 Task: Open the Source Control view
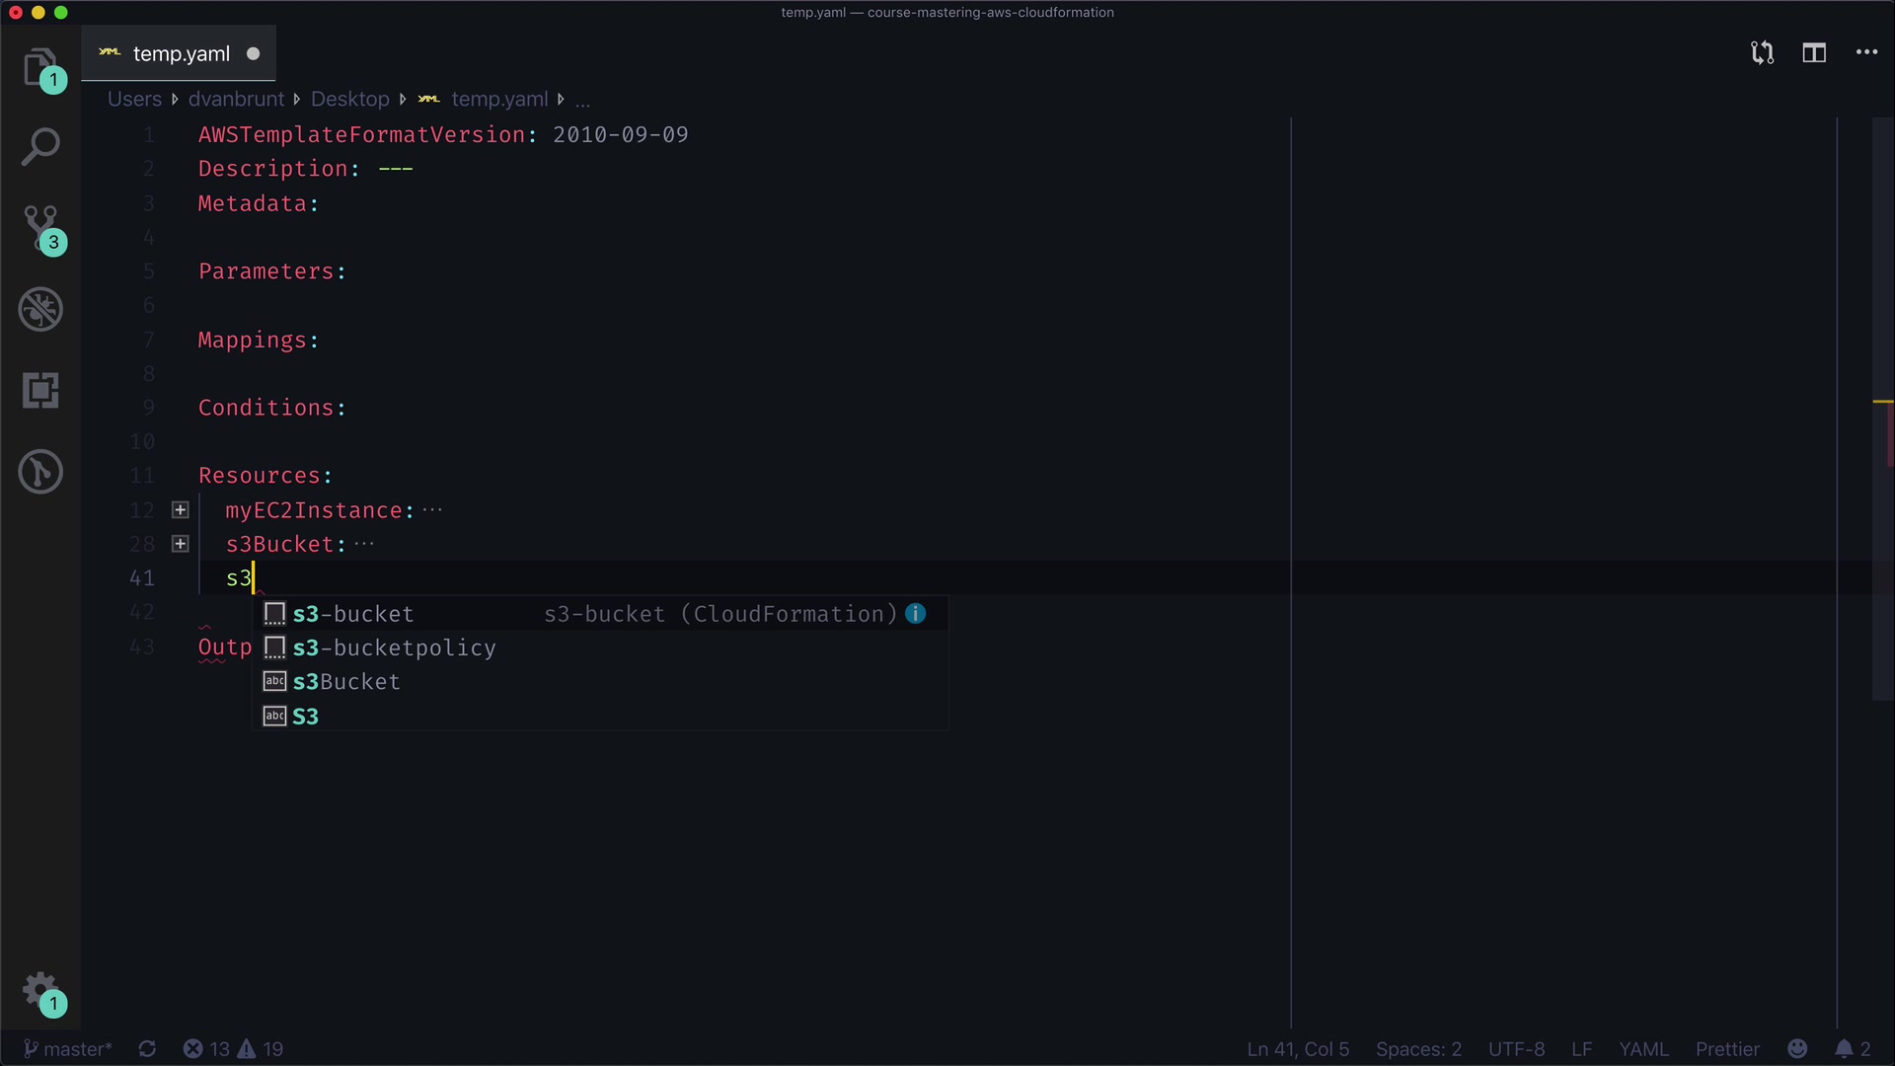[40, 228]
